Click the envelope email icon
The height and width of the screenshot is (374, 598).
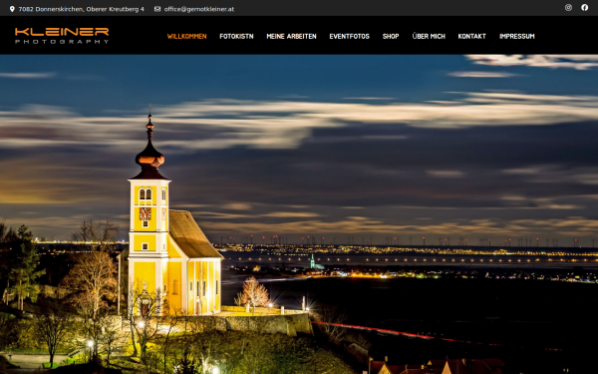[157, 9]
